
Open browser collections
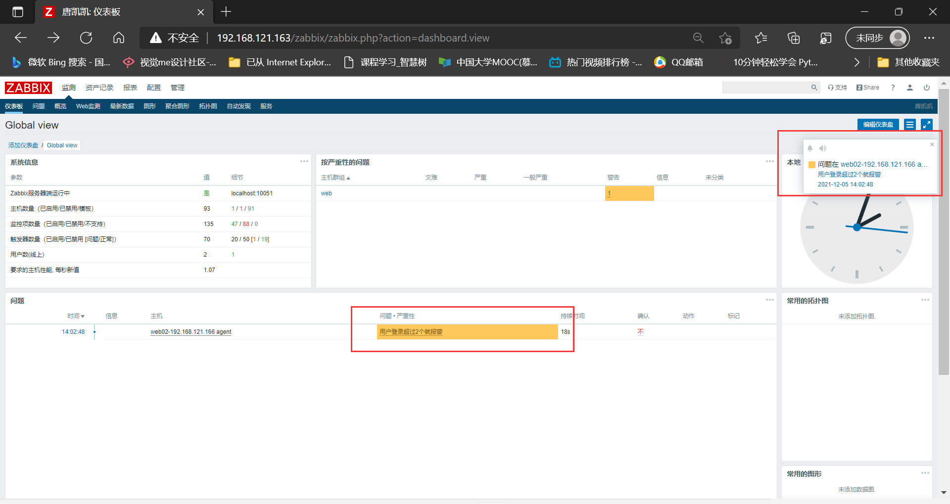tap(794, 38)
